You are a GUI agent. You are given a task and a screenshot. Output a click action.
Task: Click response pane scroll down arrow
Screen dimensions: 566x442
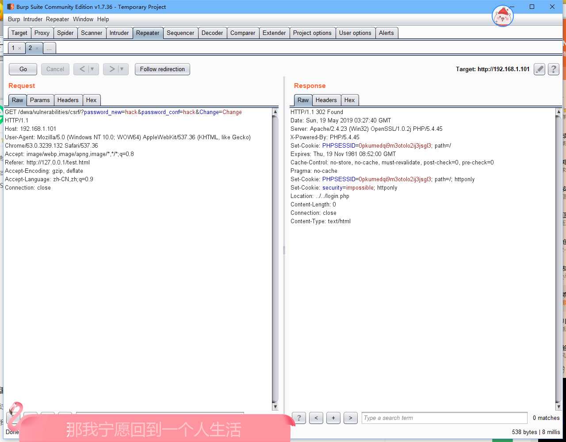558,407
